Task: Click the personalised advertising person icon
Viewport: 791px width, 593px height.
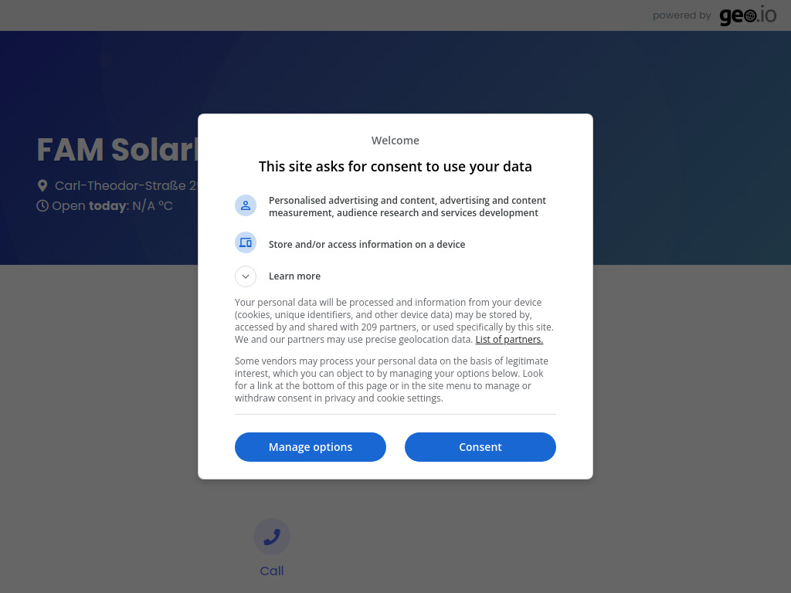Action: [246, 205]
